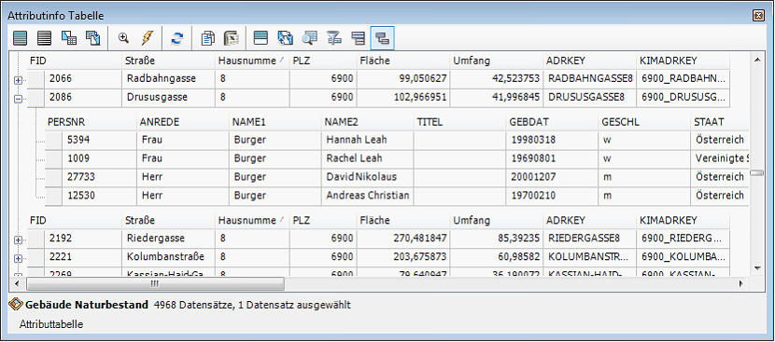Image resolution: width=775 pixels, height=342 pixels.
Task: Select row header of FID 2192
Action: [x=35, y=239]
